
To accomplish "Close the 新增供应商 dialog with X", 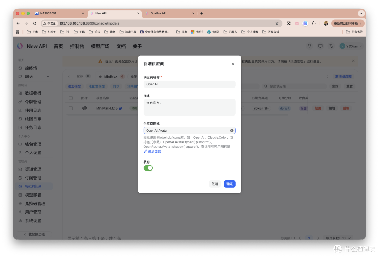I will tap(233, 64).
